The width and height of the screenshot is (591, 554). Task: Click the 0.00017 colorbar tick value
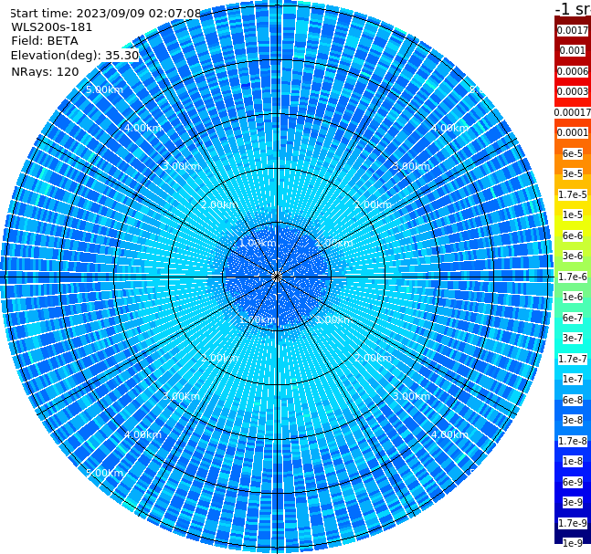(x=573, y=112)
